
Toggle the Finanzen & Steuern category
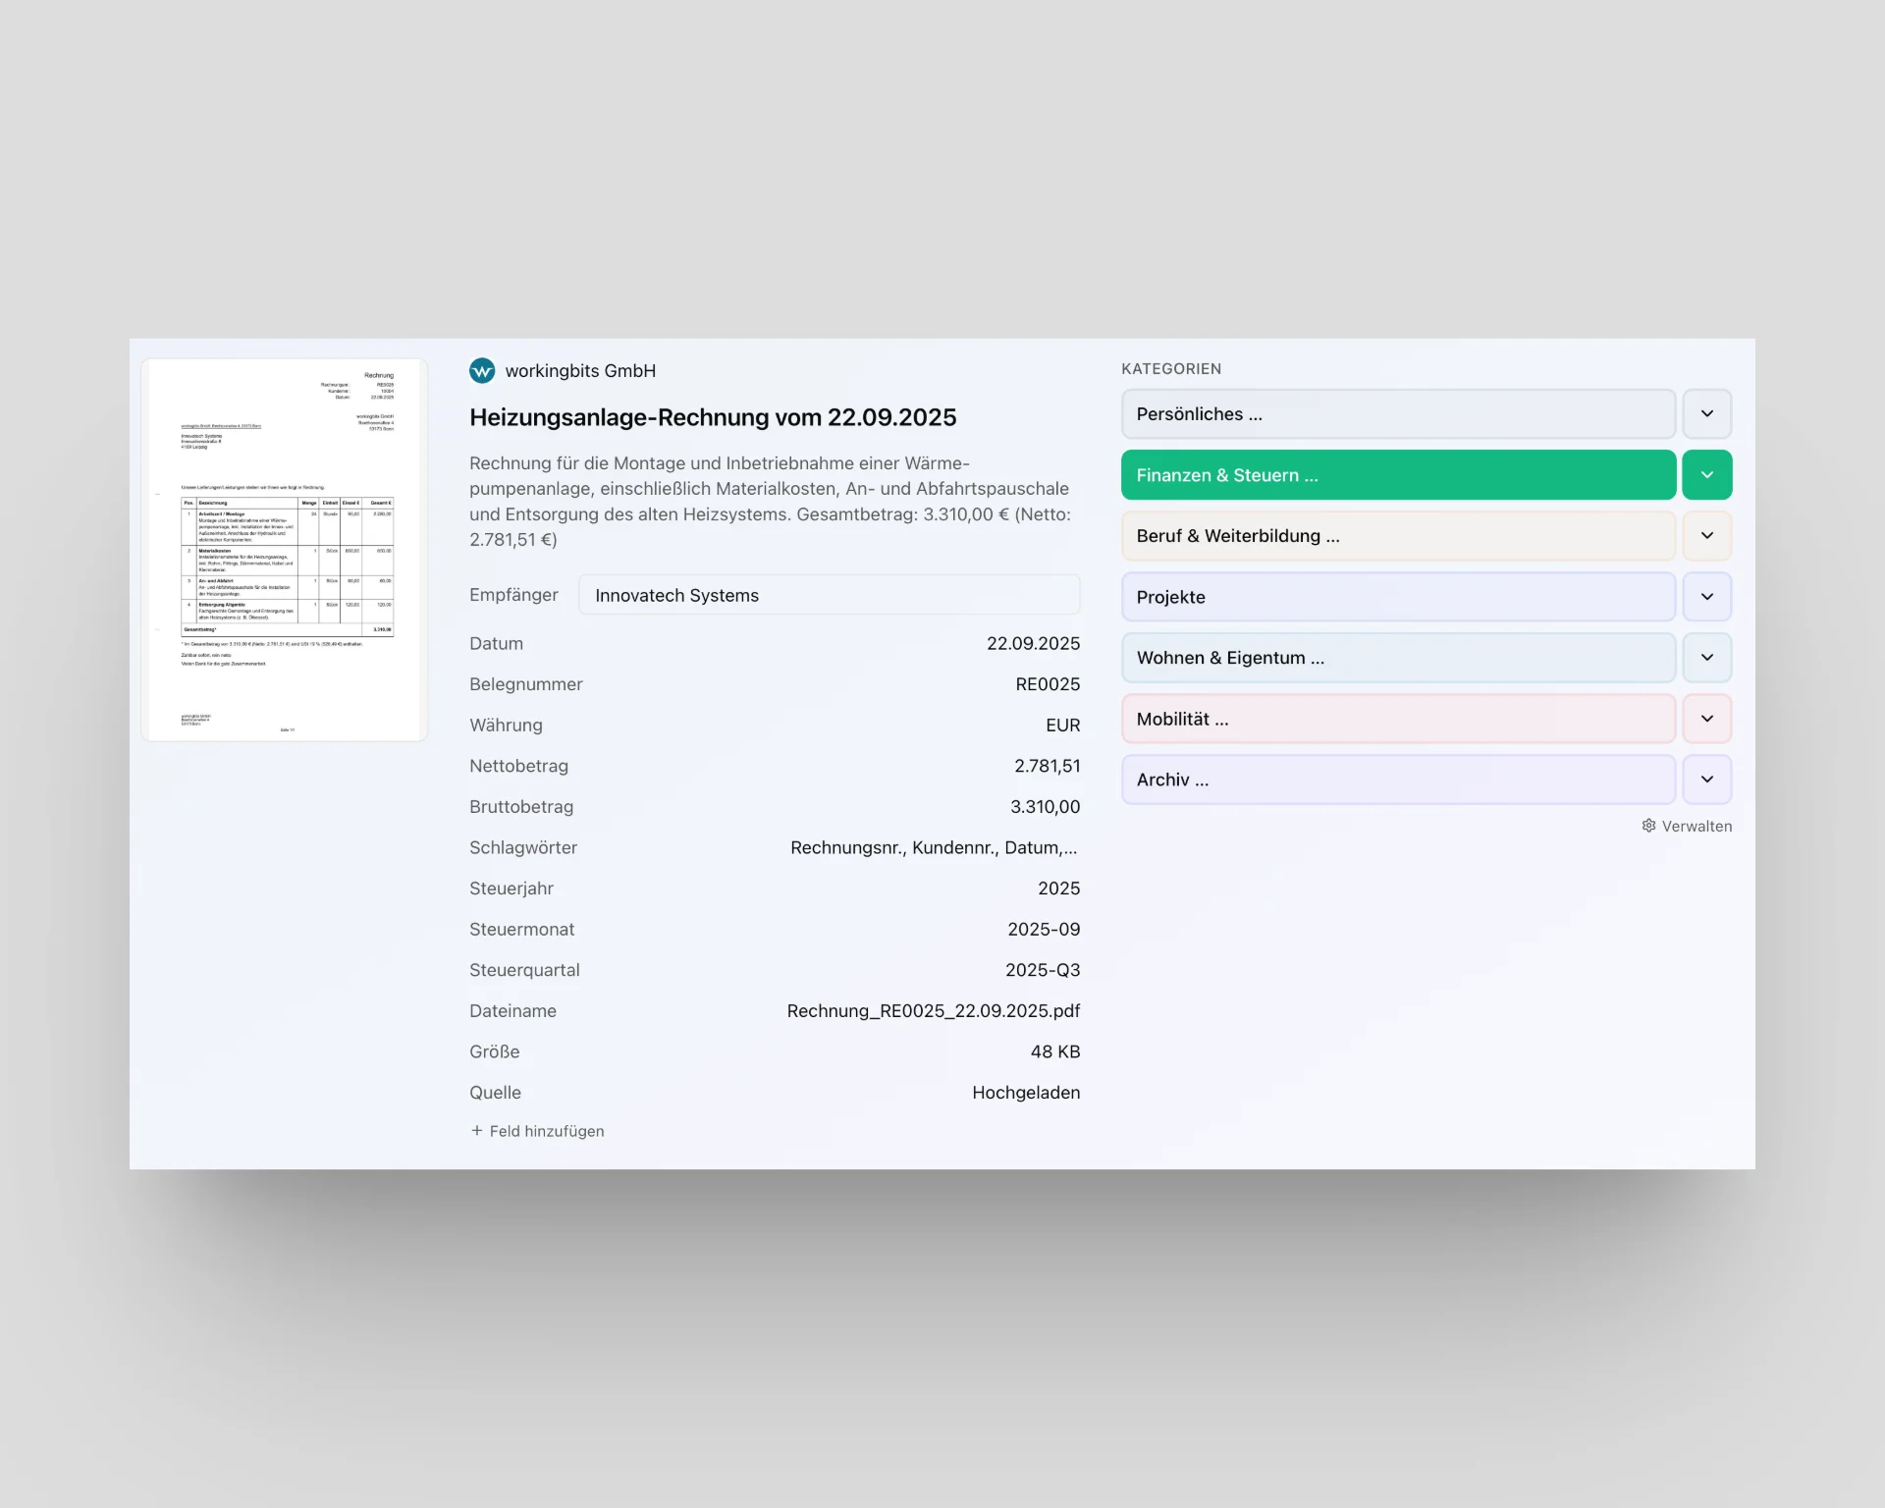1397,475
